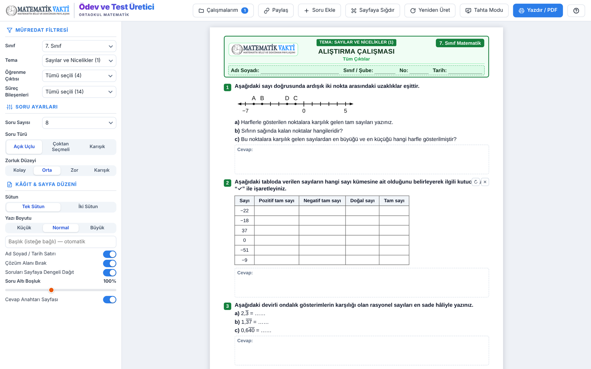Viewport: 591px width, 369px height.
Task: Select Çoktan Seçmeli question type
Action: coord(60,147)
